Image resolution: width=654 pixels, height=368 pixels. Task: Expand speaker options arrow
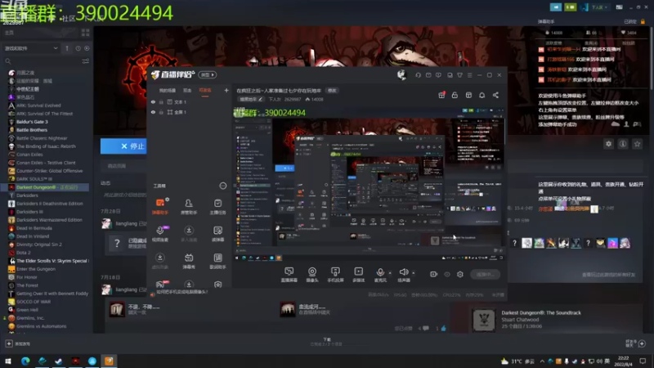pyautogui.click(x=414, y=273)
